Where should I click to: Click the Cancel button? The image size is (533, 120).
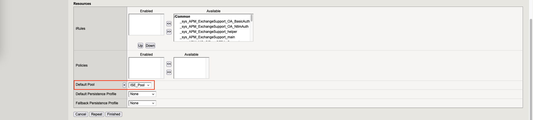coord(81,114)
